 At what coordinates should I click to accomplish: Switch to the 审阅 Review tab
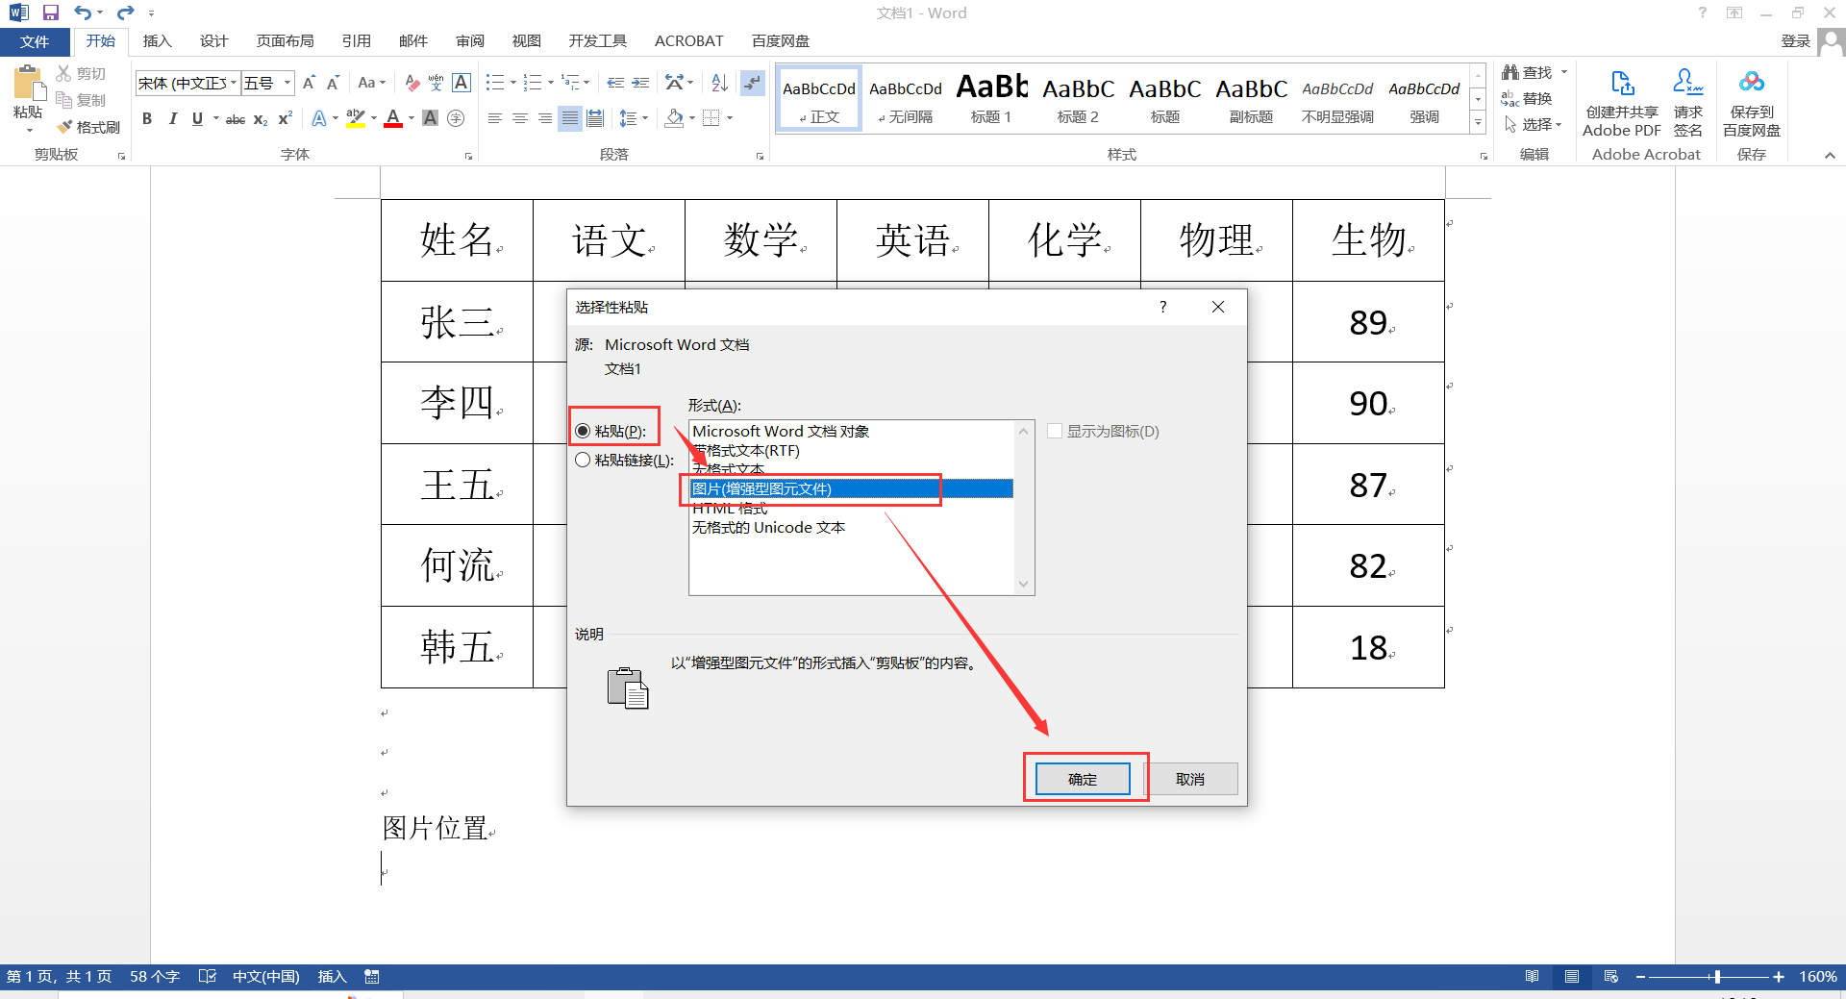pos(470,40)
